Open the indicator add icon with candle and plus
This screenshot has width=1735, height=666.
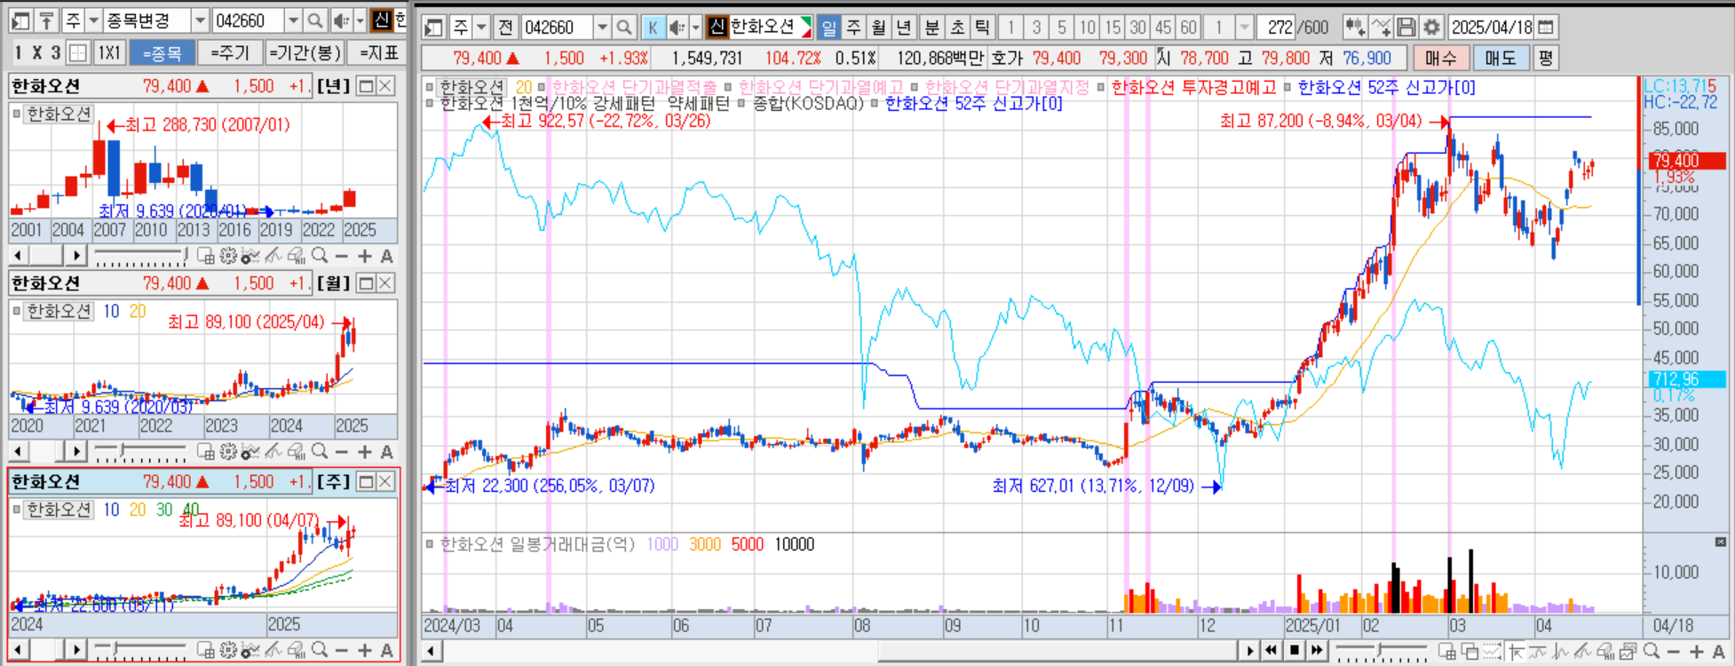point(1354,28)
